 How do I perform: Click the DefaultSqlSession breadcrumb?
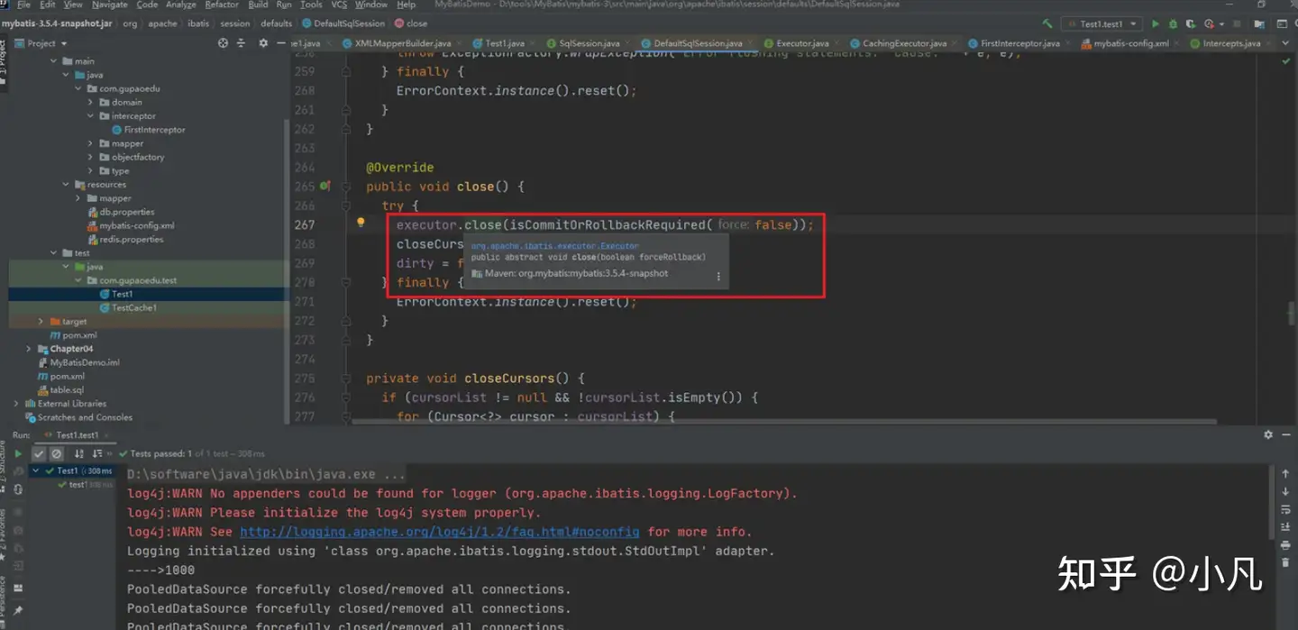pyautogui.click(x=343, y=23)
